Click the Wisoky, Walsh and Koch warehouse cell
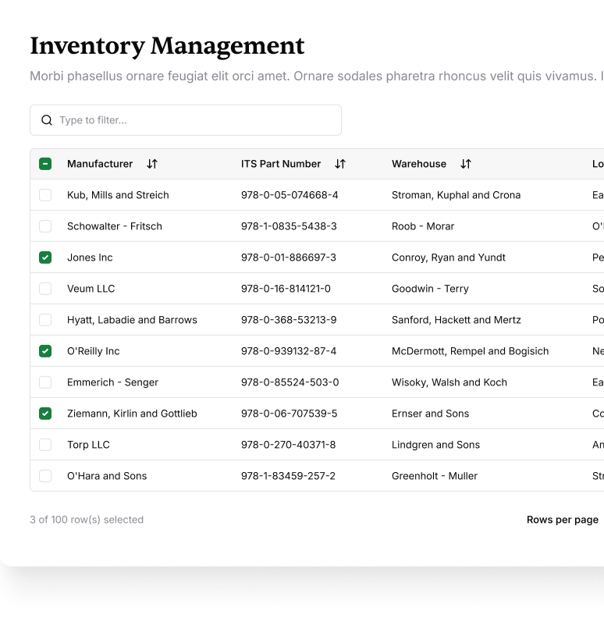This screenshot has width=604, height=618. (449, 382)
